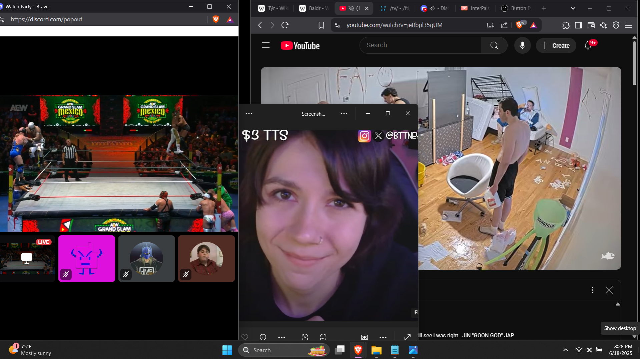640x359 pixels.
Task: Open Windows Start menu
Action: 227,350
